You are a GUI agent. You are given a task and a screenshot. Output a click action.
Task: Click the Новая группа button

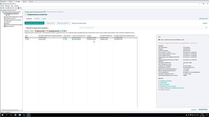coord(50,23)
